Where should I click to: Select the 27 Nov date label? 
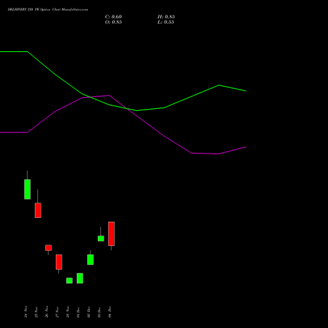click(x=58, y=312)
